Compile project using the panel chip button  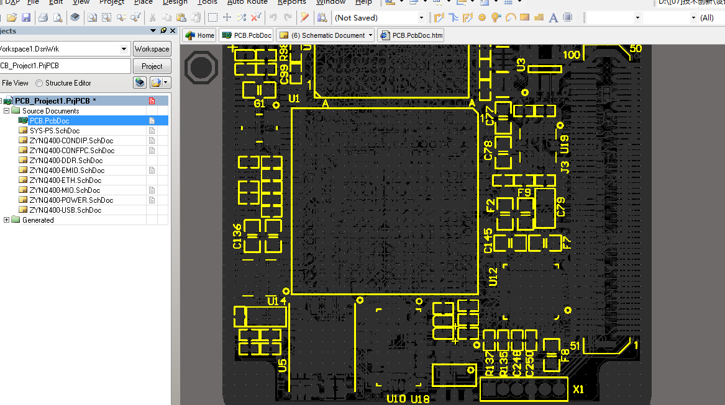[140, 82]
